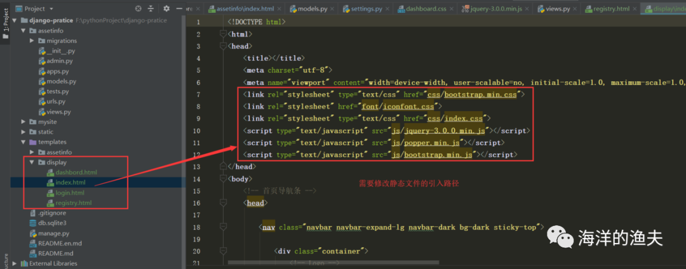
Task: Open the 1: Project side tool window tab
Action: 5,25
